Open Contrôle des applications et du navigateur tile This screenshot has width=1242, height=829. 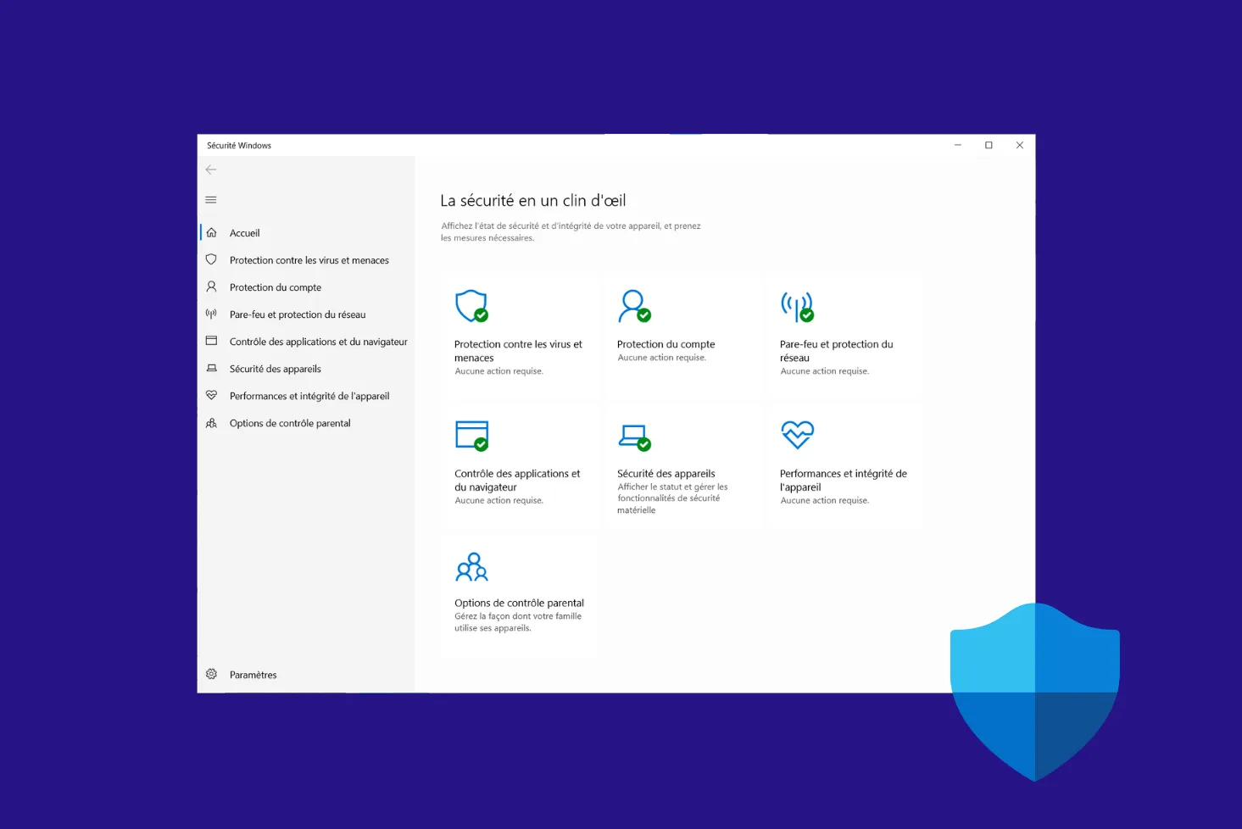(517, 480)
